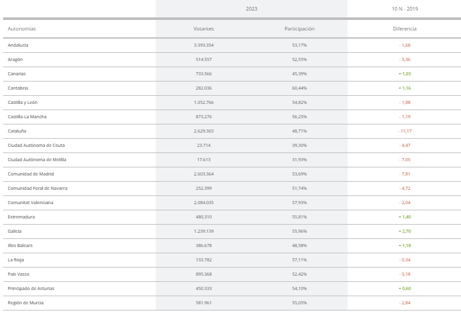The height and width of the screenshot is (318, 461).
Task: Click the Votantes column header
Action: (x=204, y=29)
